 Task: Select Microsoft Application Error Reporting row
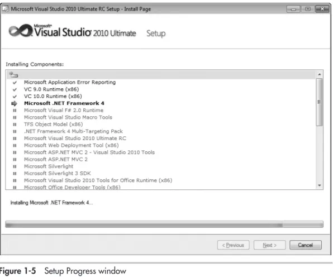(70, 82)
